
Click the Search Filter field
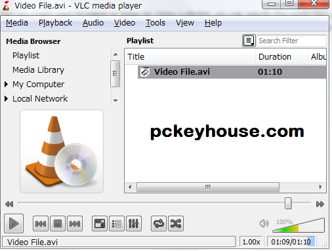click(x=291, y=41)
